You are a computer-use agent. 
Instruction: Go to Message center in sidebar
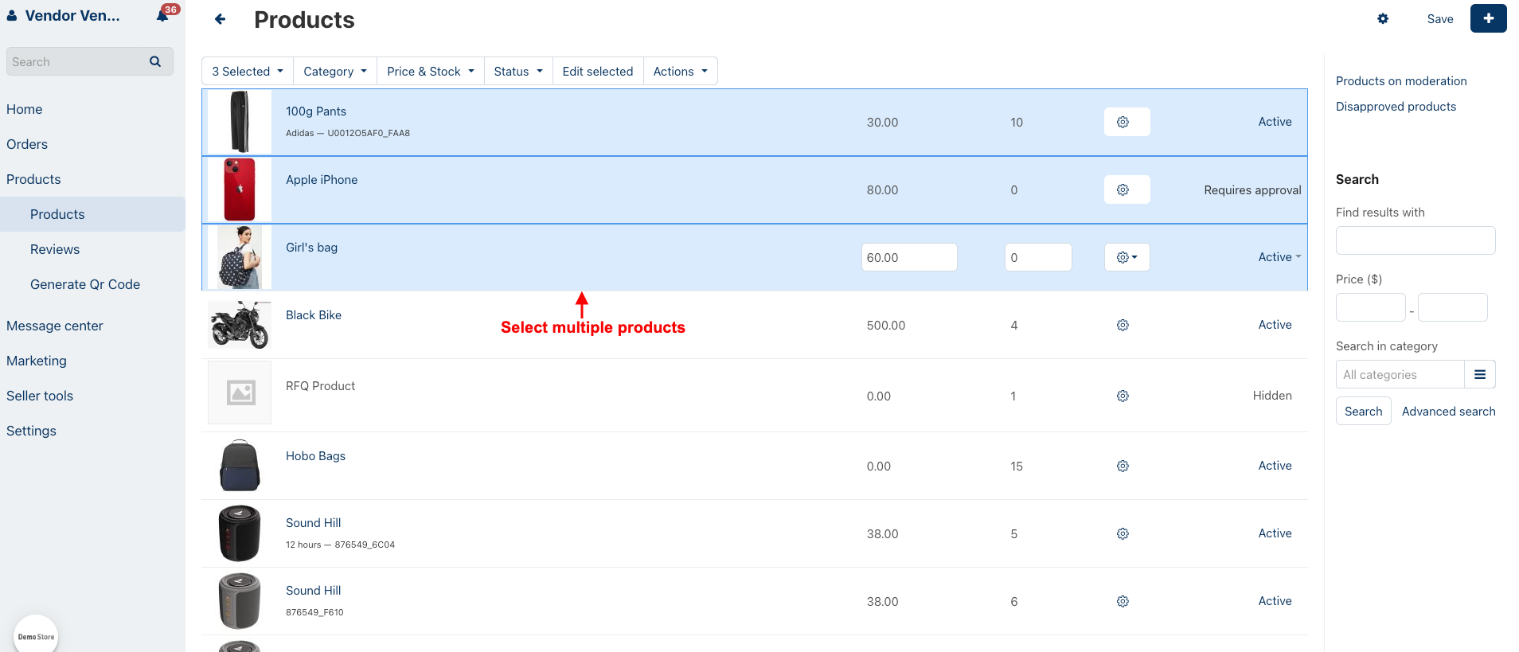coord(55,326)
